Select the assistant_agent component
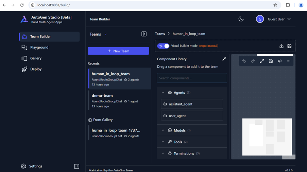Viewport: 307px width, 172px height. [192, 104]
